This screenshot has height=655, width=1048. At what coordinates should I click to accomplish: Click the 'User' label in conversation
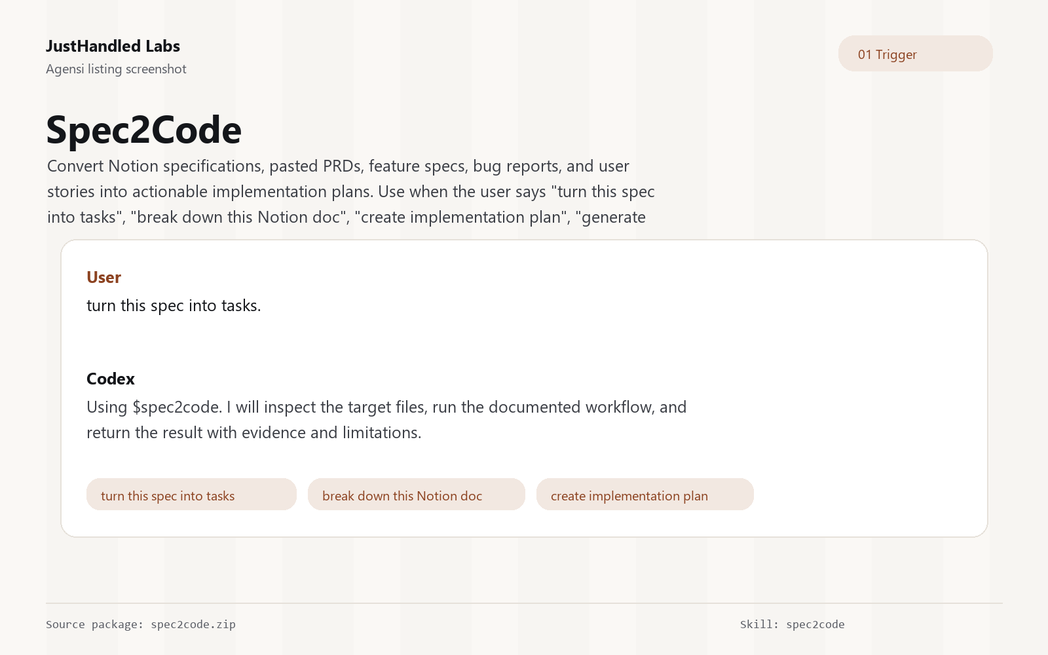(103, 277)
